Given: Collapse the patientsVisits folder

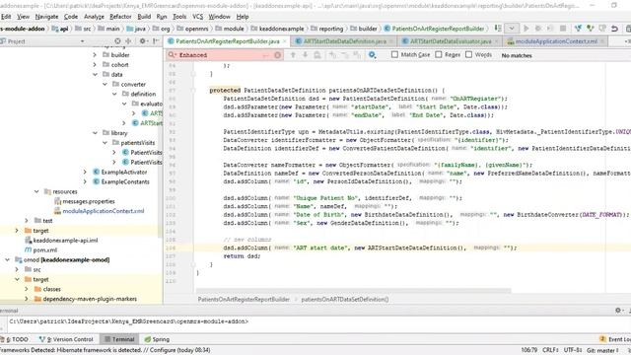Looking at the screenshot, I should pyautogui.click(x=105, y=142).
